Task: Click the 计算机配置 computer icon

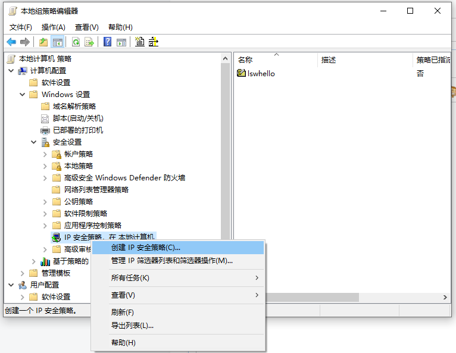Action: (23, 71)
